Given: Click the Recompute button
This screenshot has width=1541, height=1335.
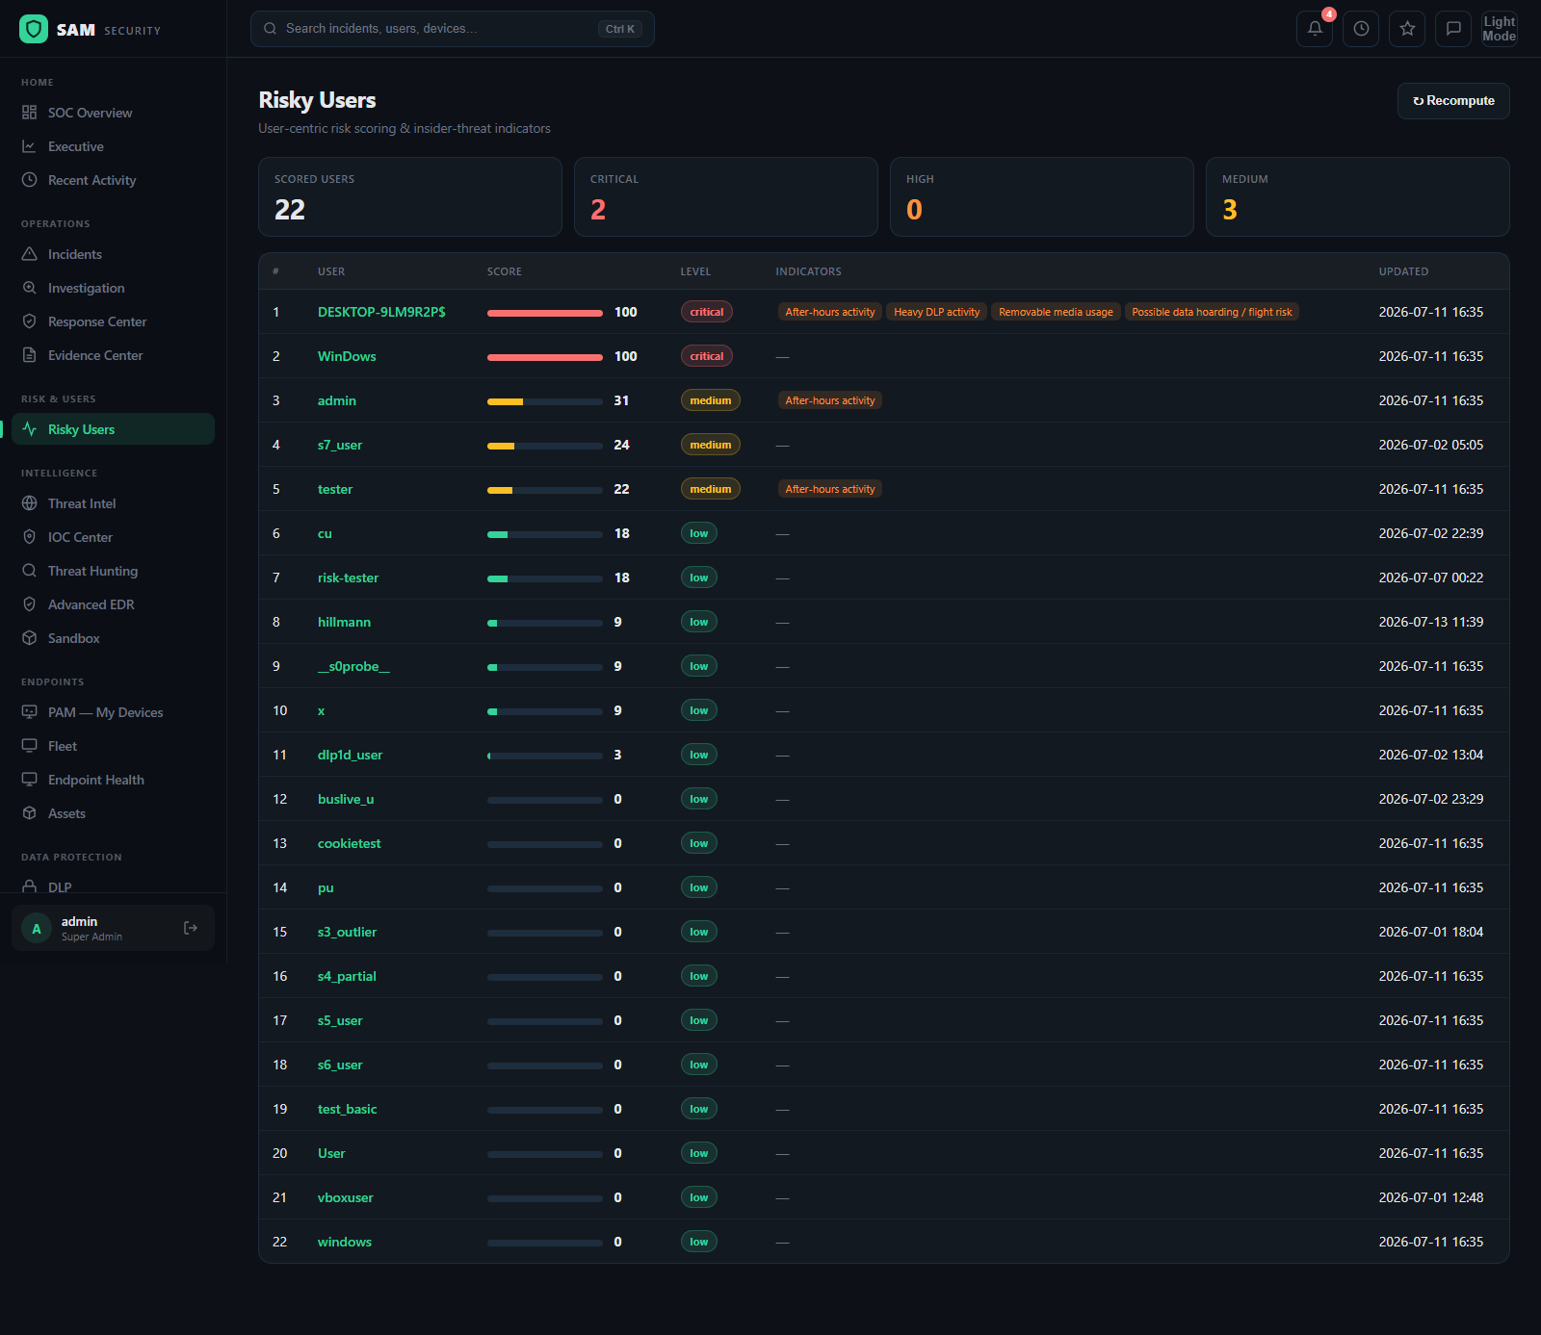Looking at the screenshot, I should click(x=1453, y=101).
